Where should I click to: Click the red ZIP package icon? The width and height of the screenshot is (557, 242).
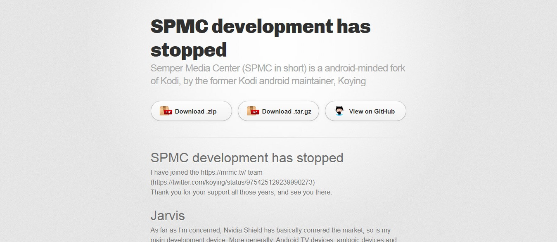click(x=166, y=111)
